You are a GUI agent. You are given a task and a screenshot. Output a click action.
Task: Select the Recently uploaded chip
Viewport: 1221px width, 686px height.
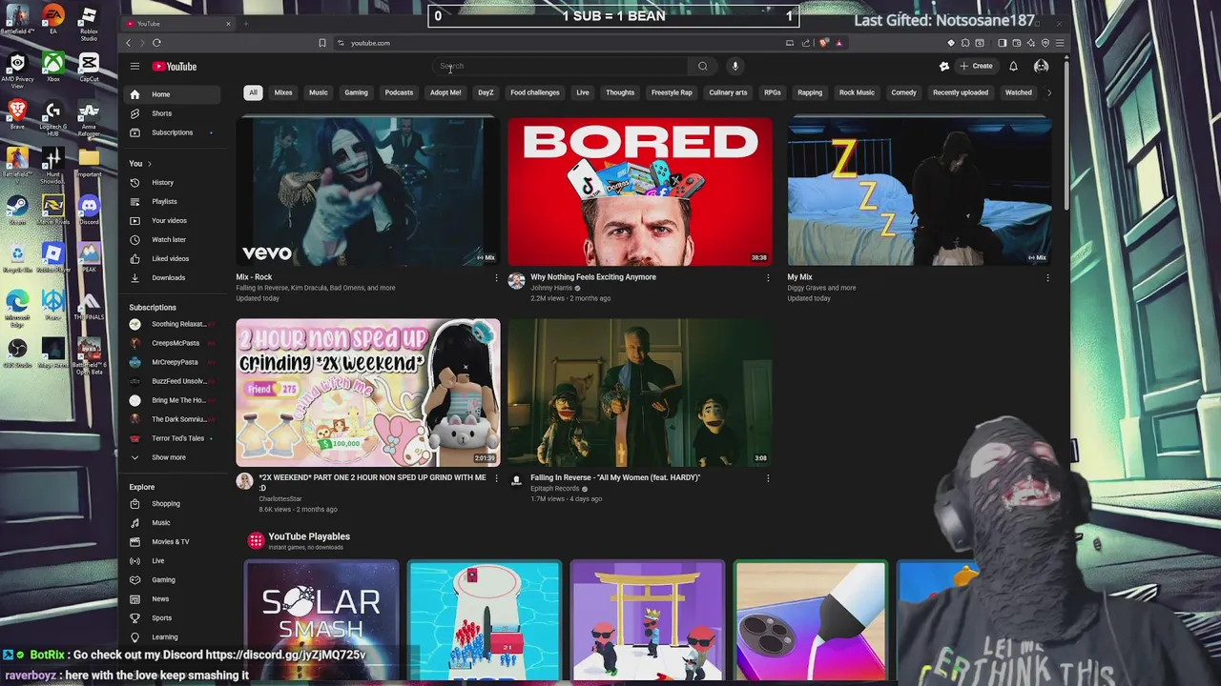[961, 92]
